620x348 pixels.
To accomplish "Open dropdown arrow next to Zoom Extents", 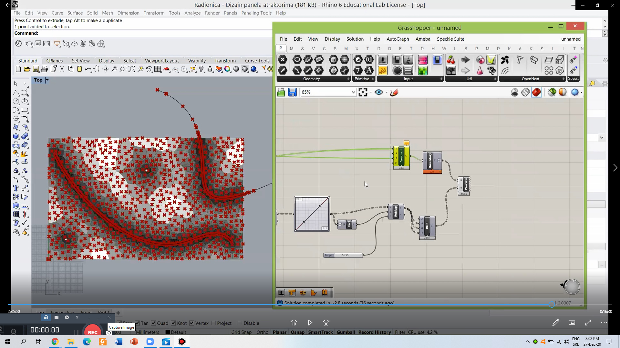I will point(371,92).
